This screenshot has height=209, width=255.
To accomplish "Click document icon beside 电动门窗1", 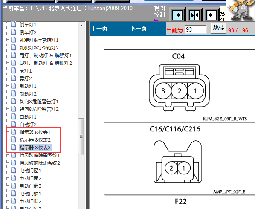I will coord(14,171).
